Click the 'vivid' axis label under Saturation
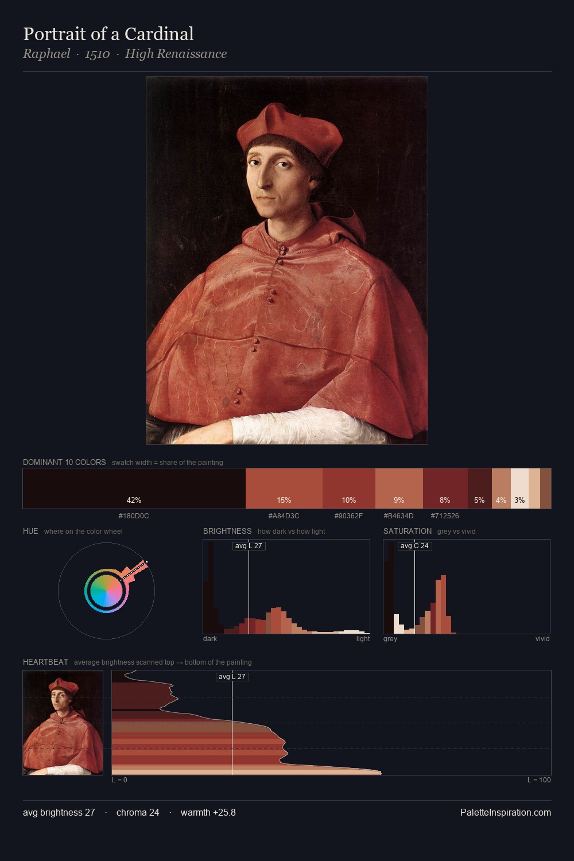 pos(542,639)
